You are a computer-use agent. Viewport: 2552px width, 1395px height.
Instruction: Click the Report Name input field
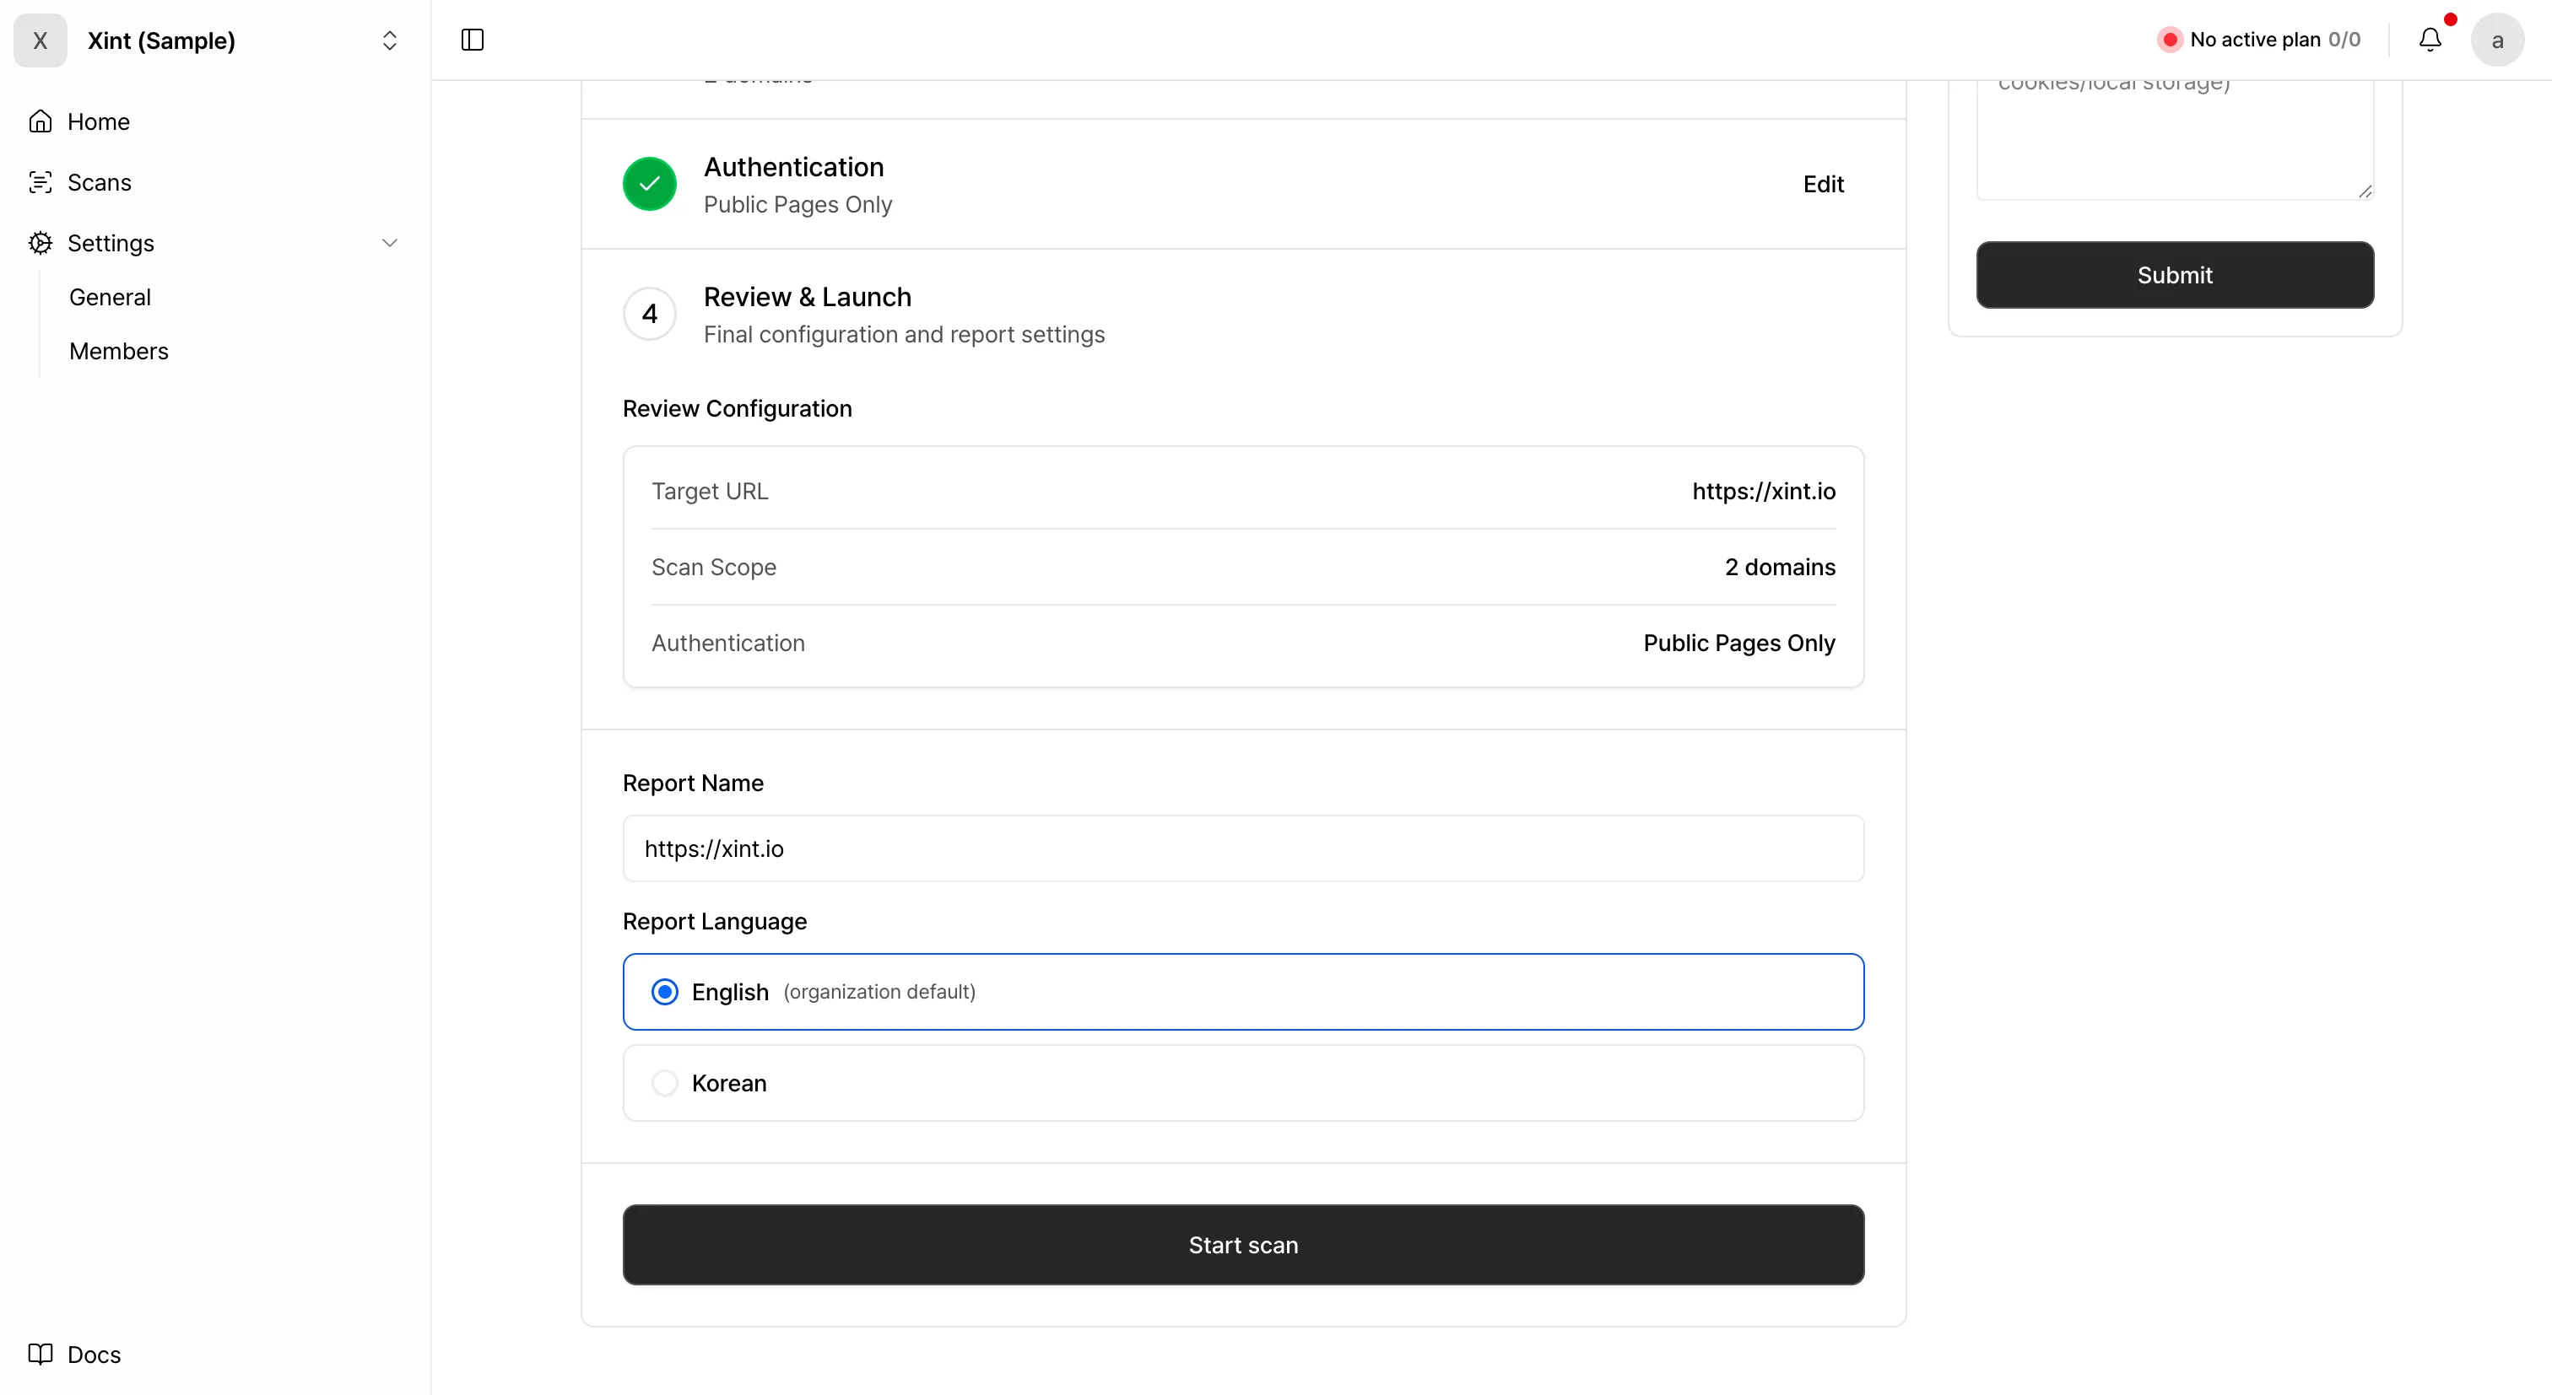point(1243,848)
